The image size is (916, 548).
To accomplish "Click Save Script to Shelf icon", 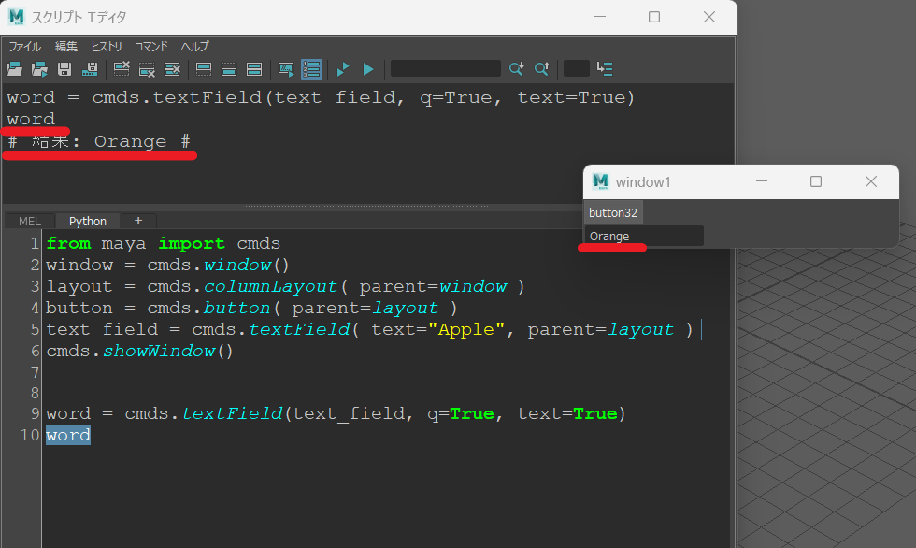I will (x=90, y=68).
